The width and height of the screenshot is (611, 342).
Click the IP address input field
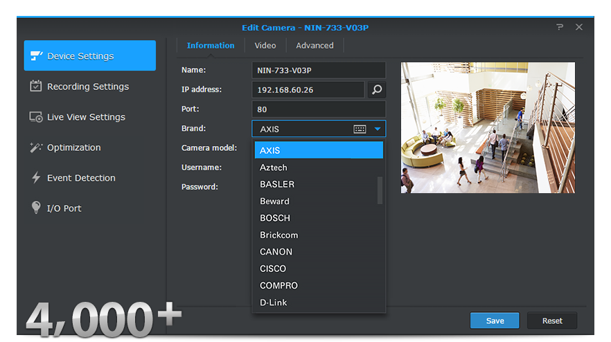coord(308,89)
